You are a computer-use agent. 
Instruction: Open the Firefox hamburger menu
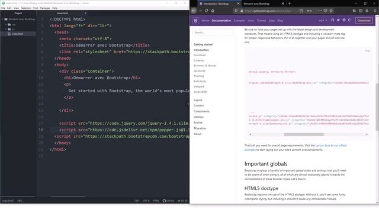(375, 11)
